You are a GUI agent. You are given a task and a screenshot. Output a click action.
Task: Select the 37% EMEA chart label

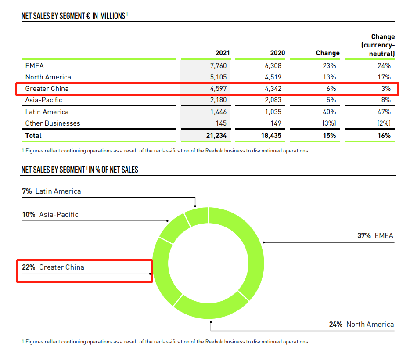tap(375, 236)
